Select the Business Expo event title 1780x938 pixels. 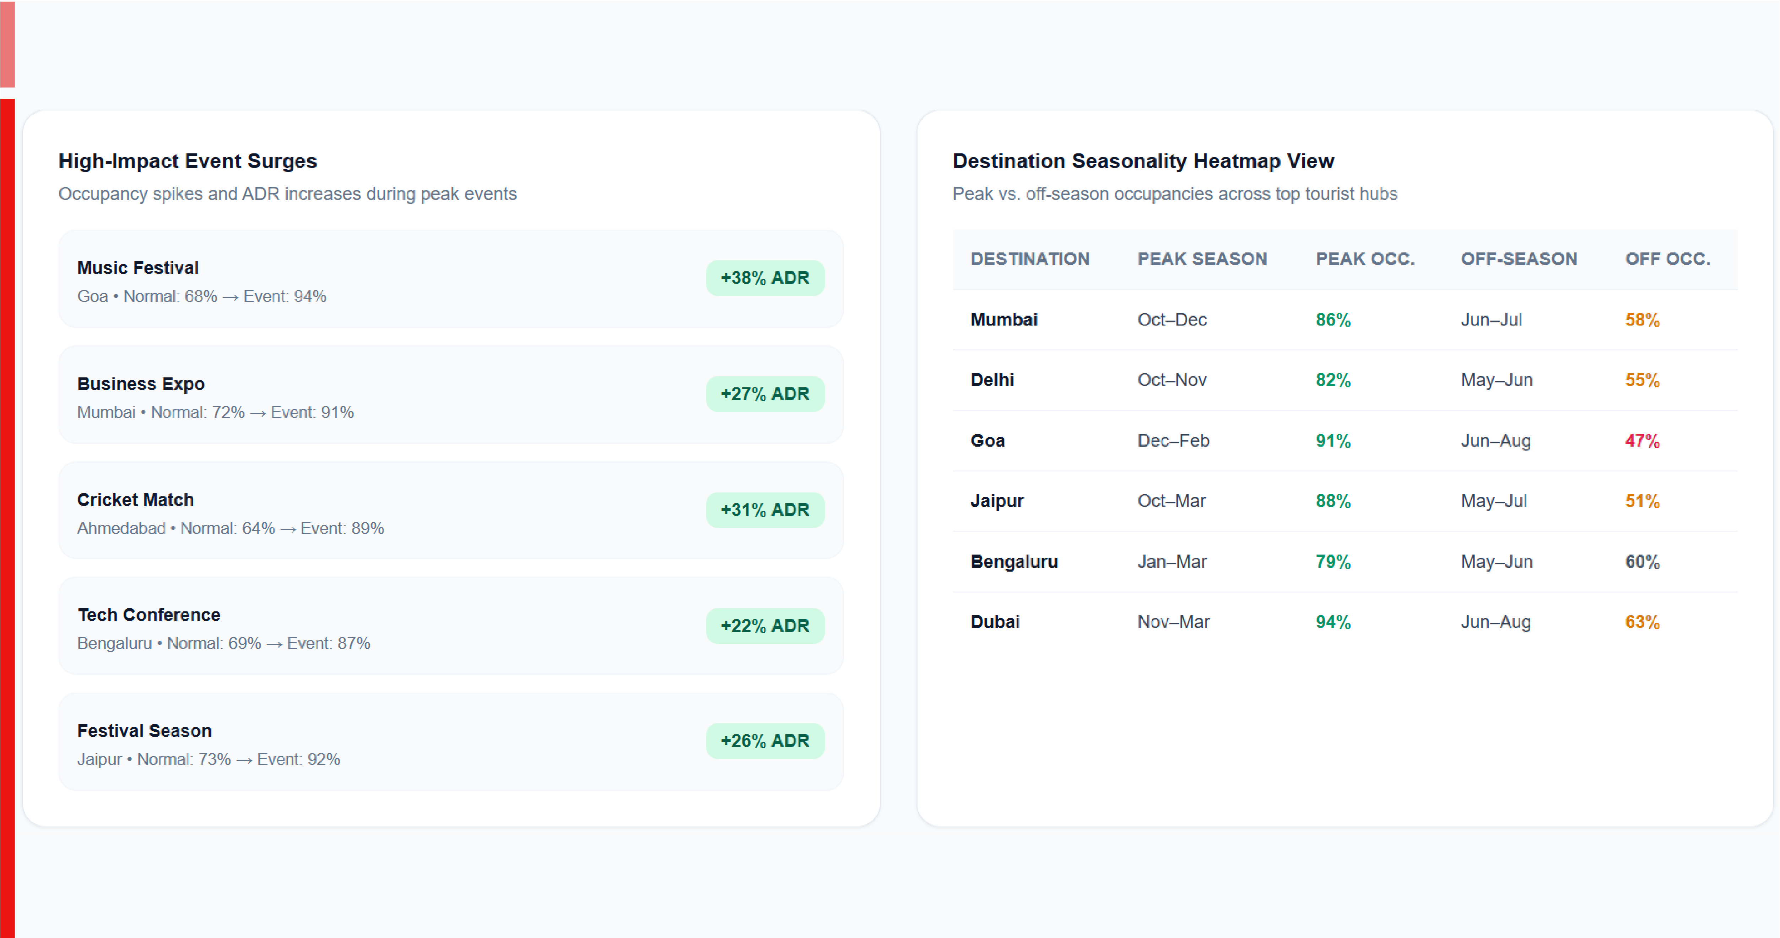141,384
